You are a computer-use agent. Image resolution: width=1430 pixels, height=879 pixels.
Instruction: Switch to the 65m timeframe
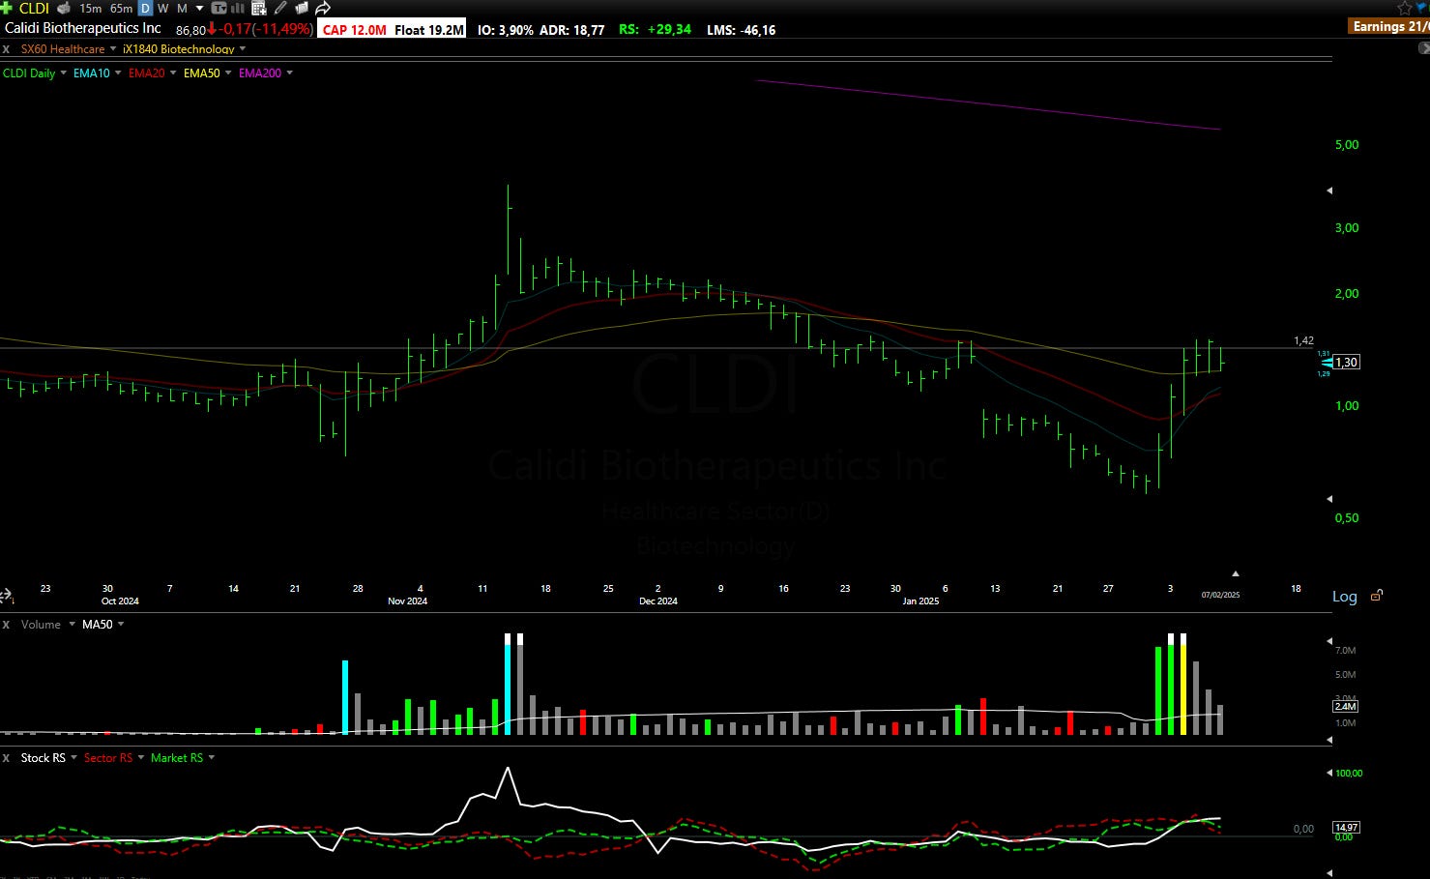121,8
